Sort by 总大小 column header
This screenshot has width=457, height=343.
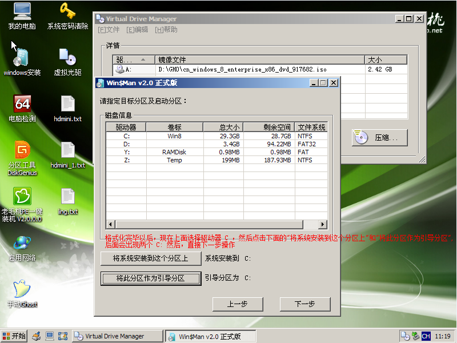coord(223,127)
